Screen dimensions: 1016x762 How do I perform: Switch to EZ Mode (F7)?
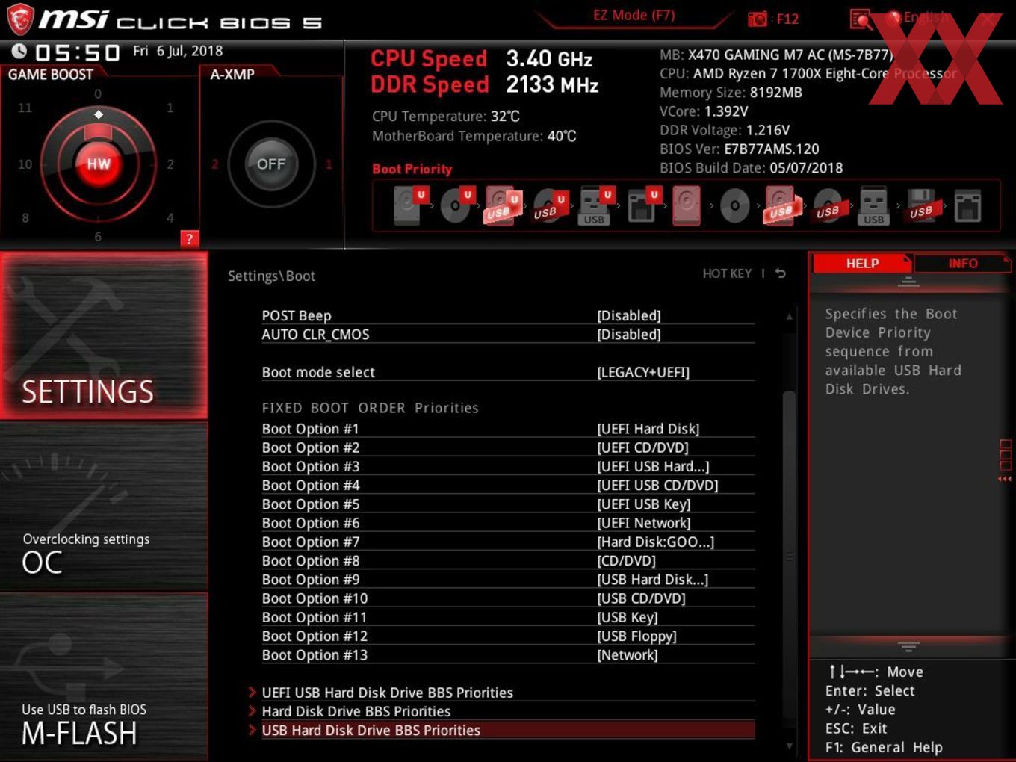(634, 16)
